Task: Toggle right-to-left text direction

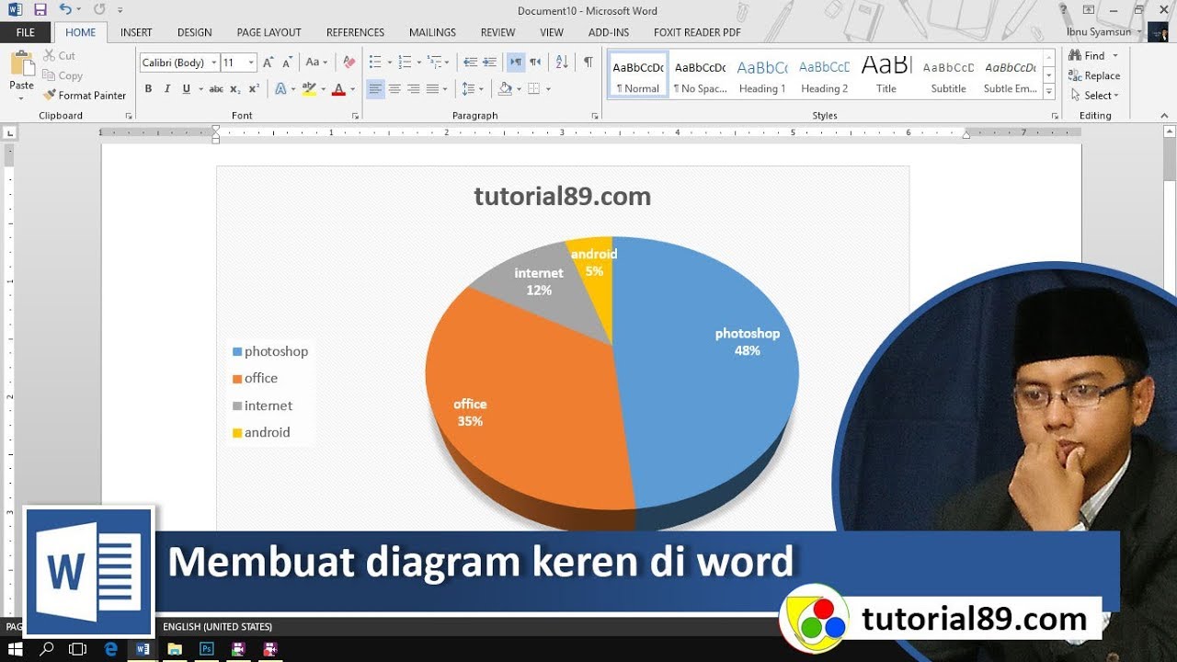Action: coord(535,63)
